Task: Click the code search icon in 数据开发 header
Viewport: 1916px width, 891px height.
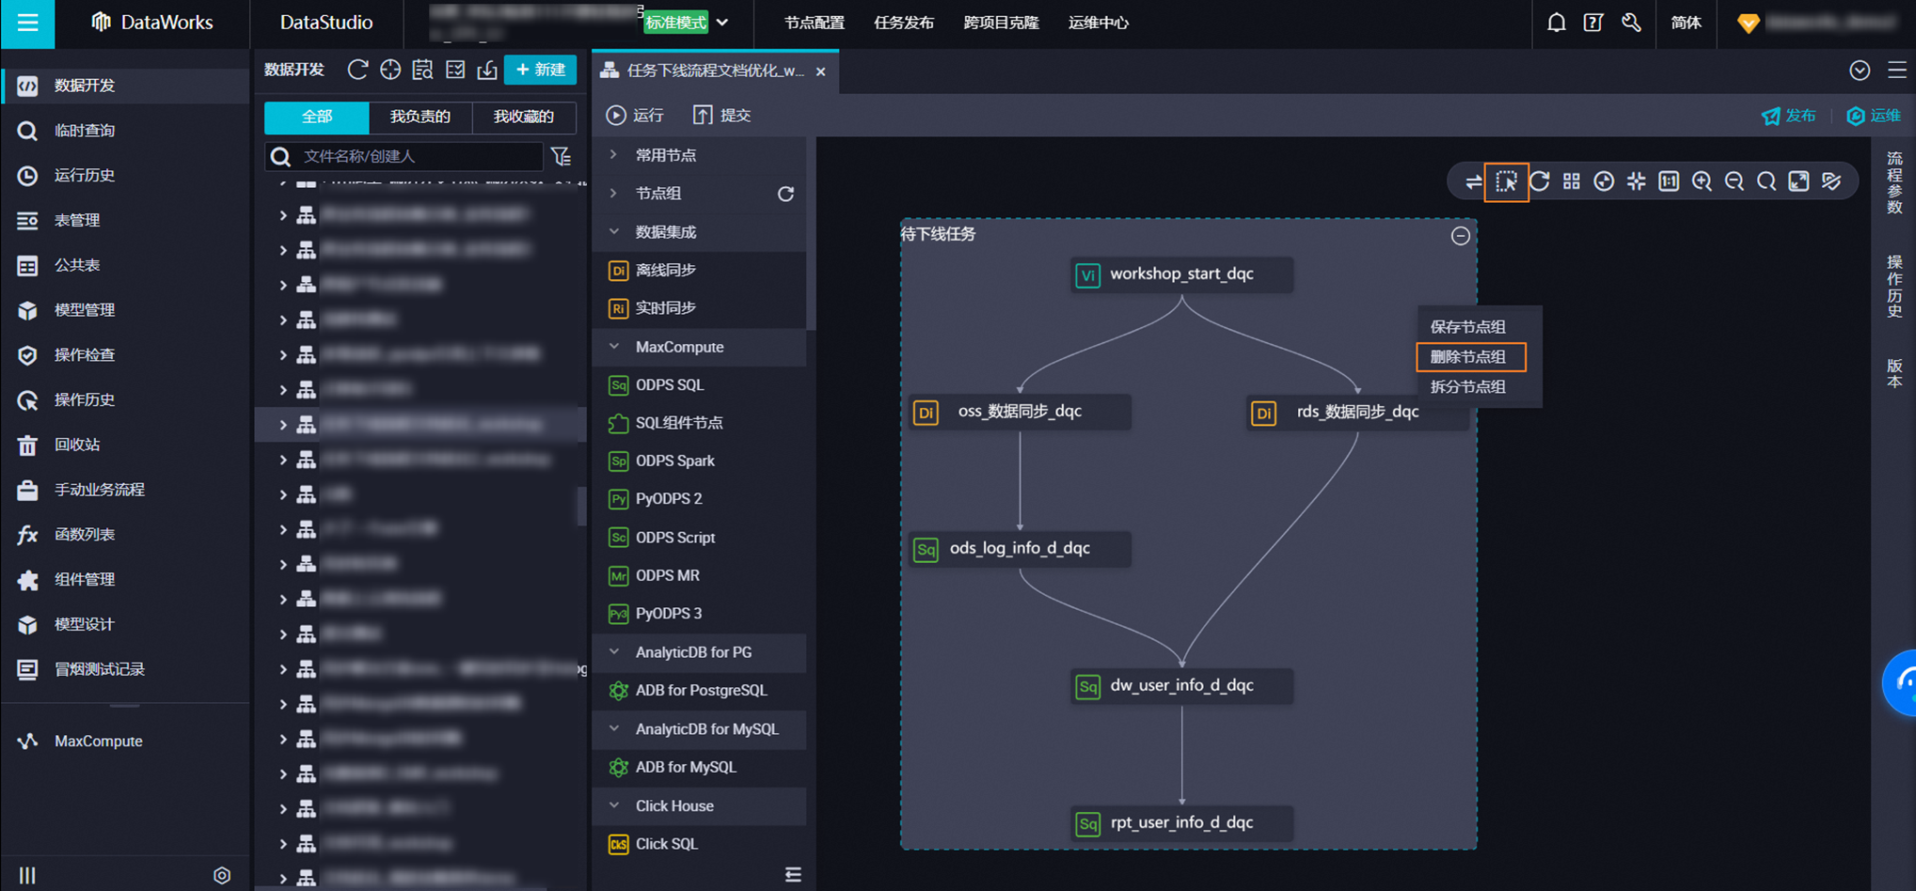Action: tap(423, 70)
